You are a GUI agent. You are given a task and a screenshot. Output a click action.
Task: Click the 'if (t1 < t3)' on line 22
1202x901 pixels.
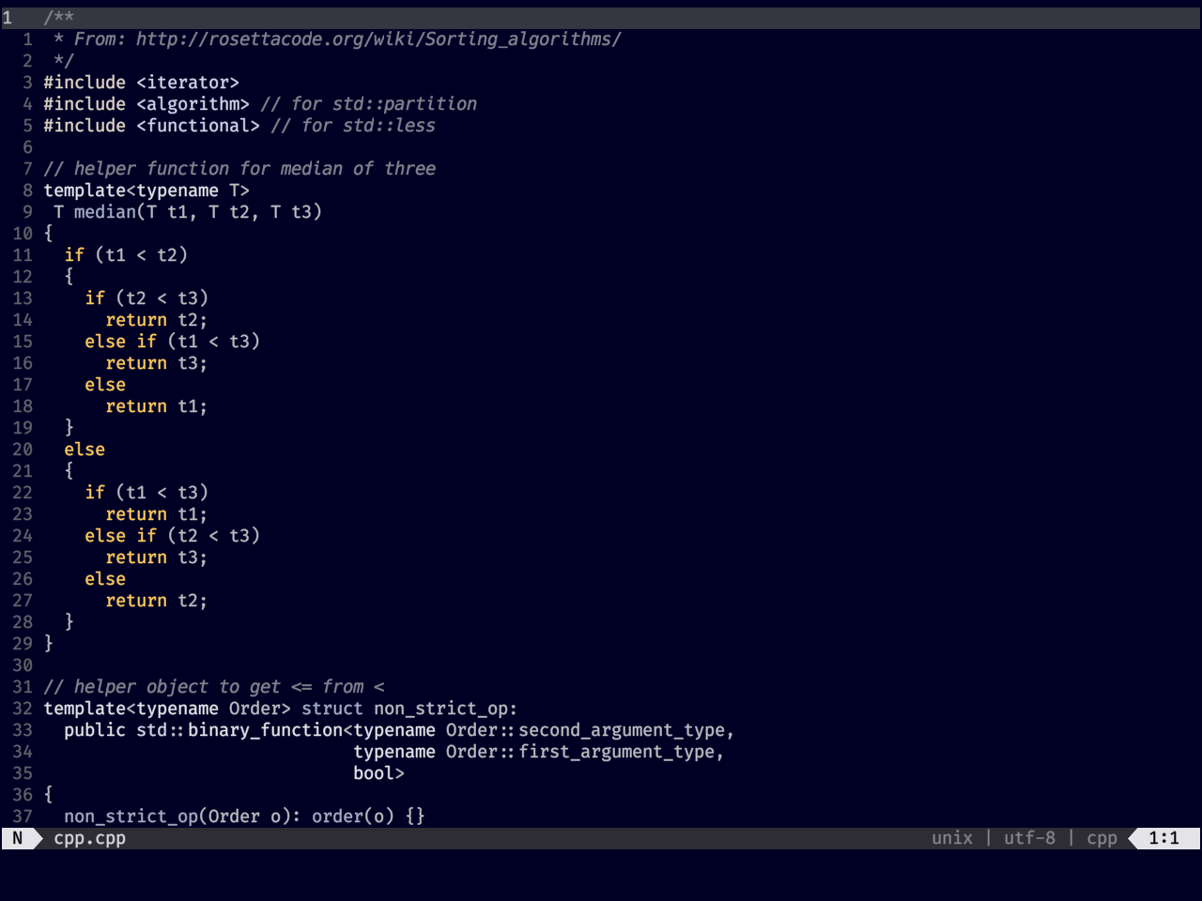[146, 493]
